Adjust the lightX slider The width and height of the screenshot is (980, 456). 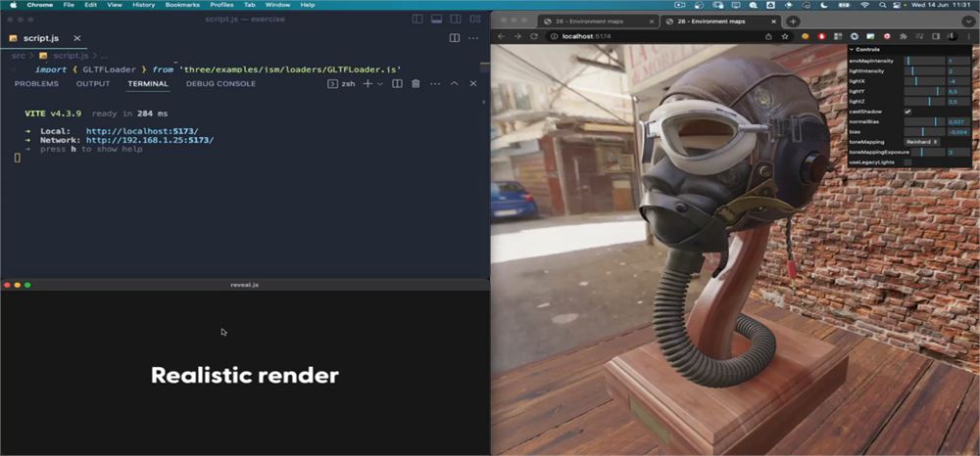click(924, 81)
